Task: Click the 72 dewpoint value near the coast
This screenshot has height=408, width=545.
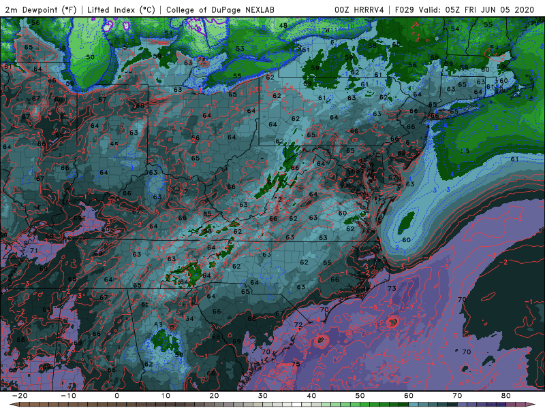Action: pos(298,325)
